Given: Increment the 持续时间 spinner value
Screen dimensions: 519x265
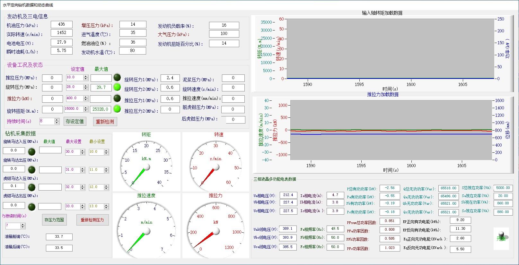Looking at the screenshot, I should coord(57,120).
